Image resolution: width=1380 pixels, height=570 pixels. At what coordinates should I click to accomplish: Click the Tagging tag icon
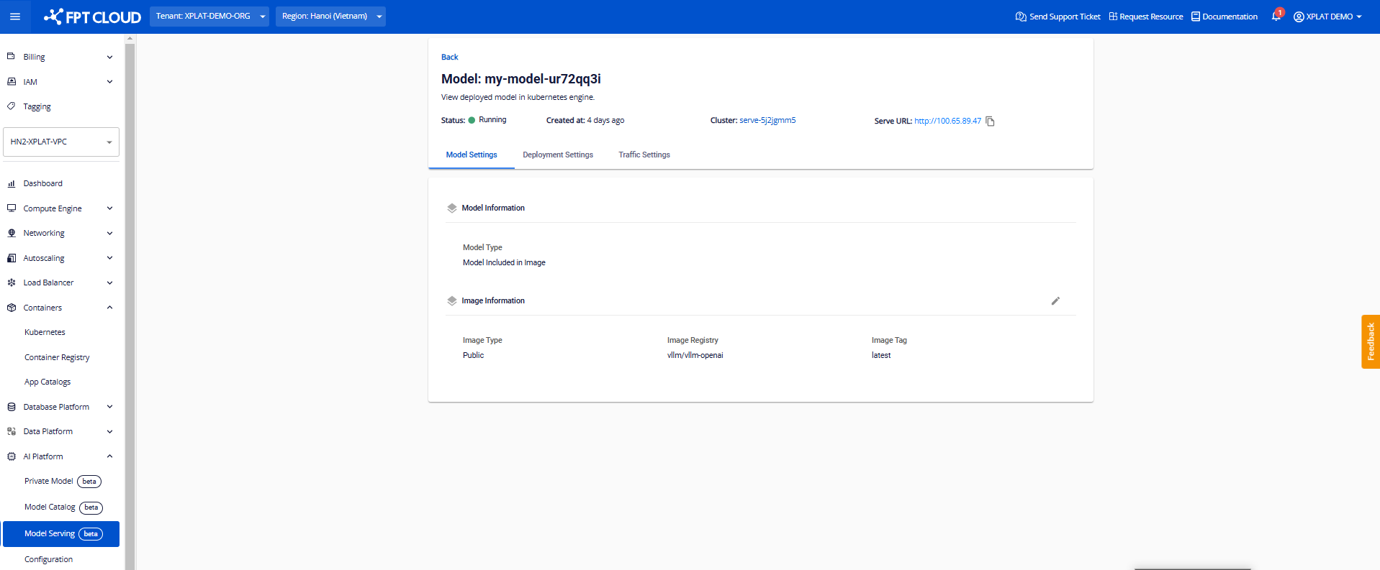(x=11, y=106)
